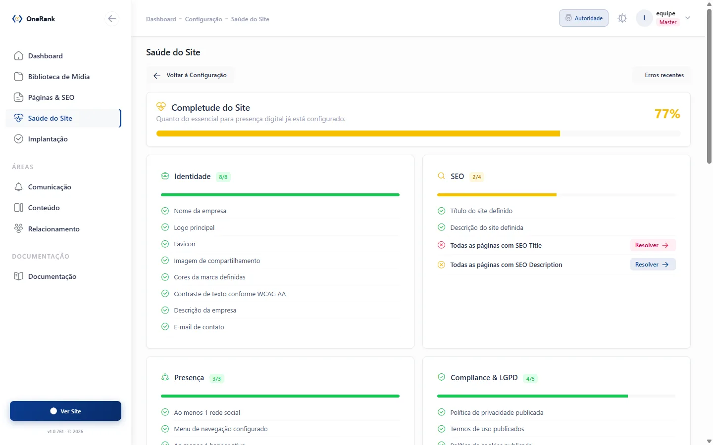Open Dashboard from the sidebar menu
Image resolution: width=713 pixels, height=445 pixels.
click(63, 56)
